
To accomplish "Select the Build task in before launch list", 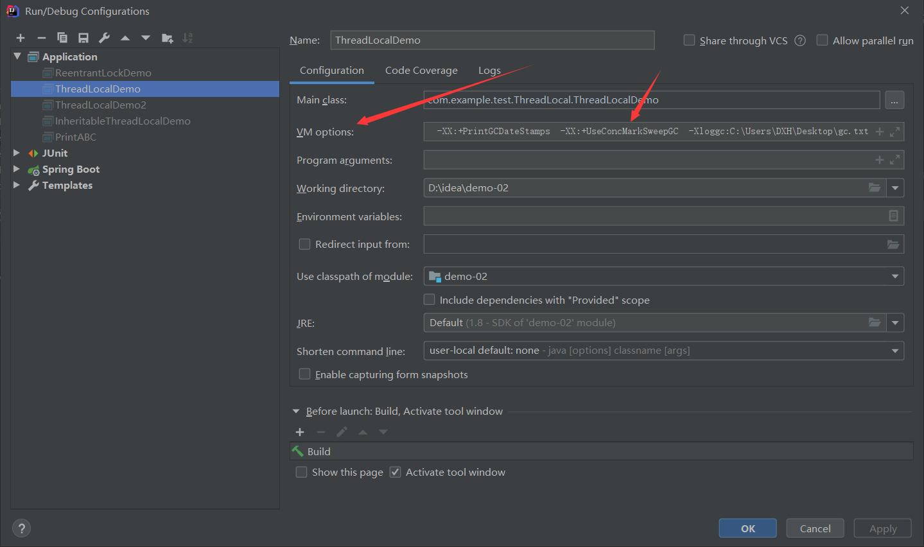I will pos(602,451).
